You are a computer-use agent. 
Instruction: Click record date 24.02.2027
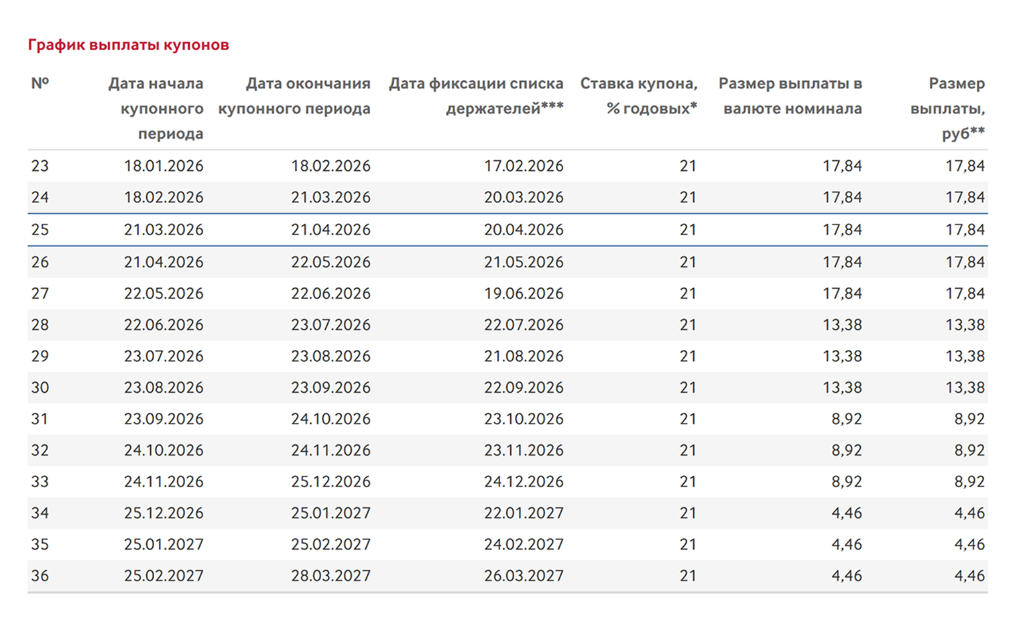click(x=524, y=545)
